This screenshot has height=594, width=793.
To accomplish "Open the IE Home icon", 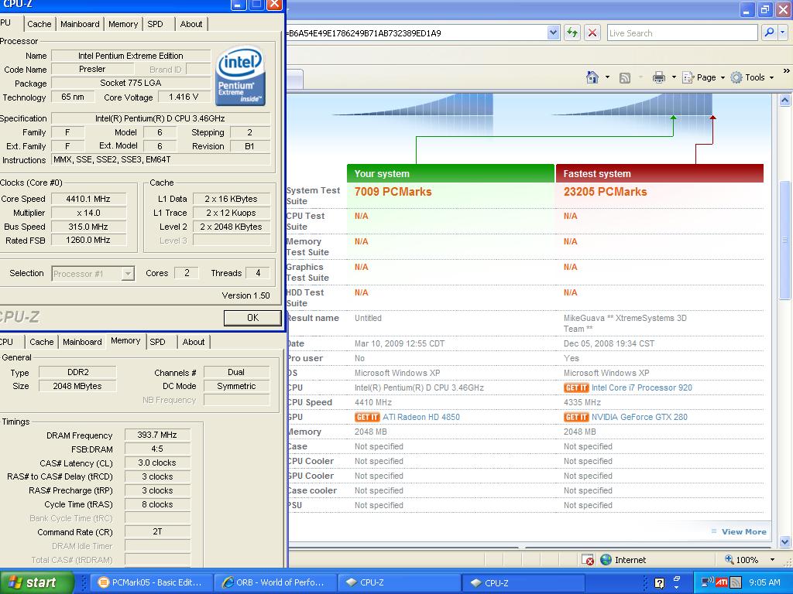I will pos(592,77).
